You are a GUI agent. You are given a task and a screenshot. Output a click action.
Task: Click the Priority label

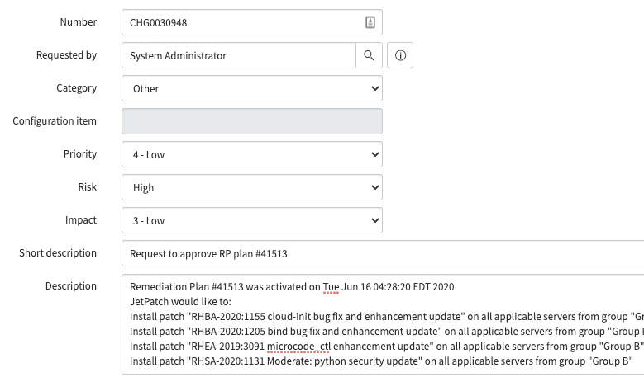pyautogui.click(x=80, y=153)
